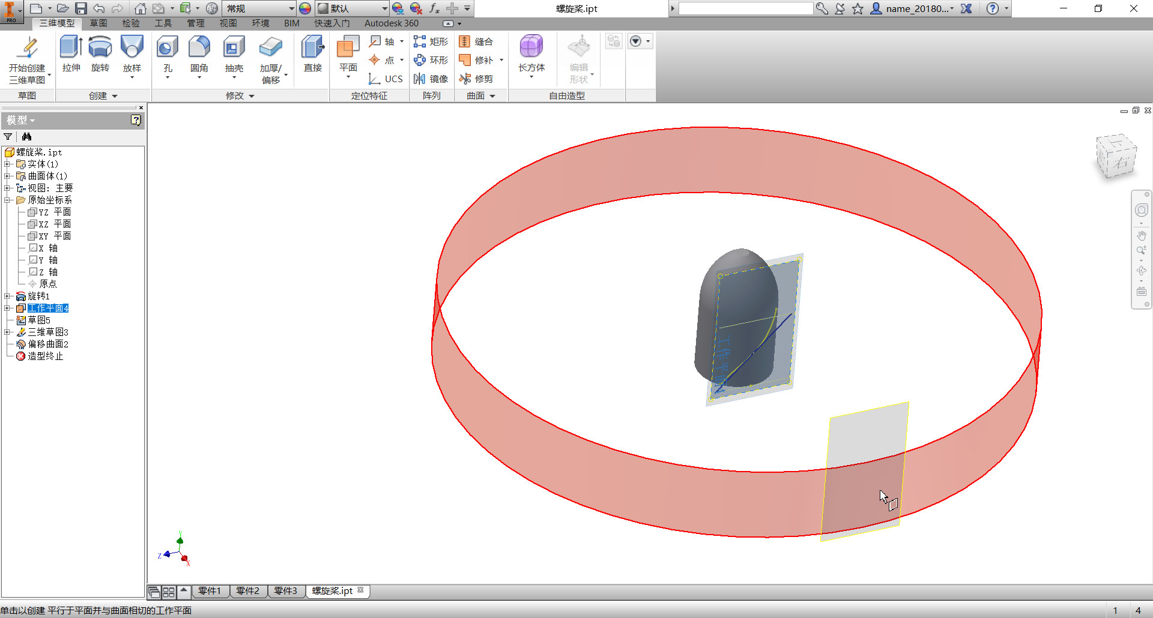Switch to the 检验 ribbon tab

coord(131,23)
